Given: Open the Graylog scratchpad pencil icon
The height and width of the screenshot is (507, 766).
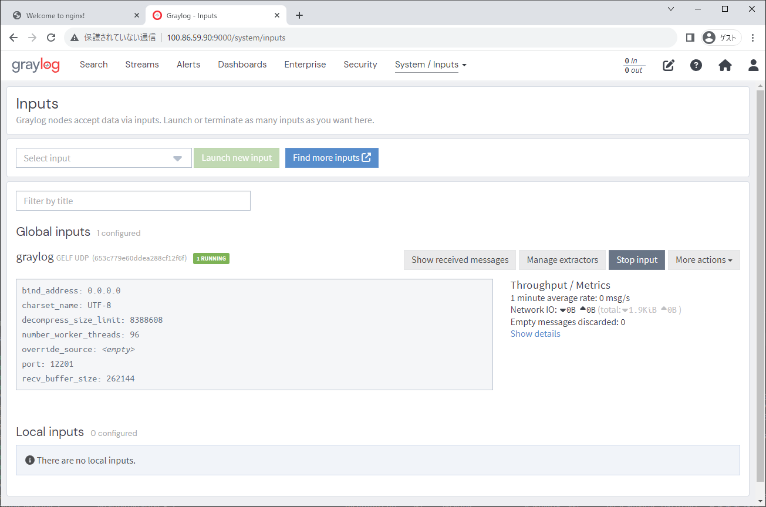Looking at the screenshot, I should point(668,65).
